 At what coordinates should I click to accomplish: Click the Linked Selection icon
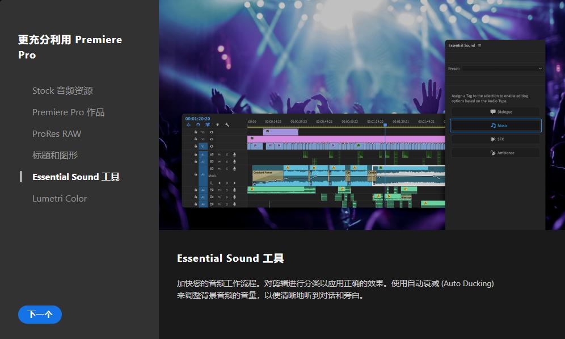click(207, 124)
